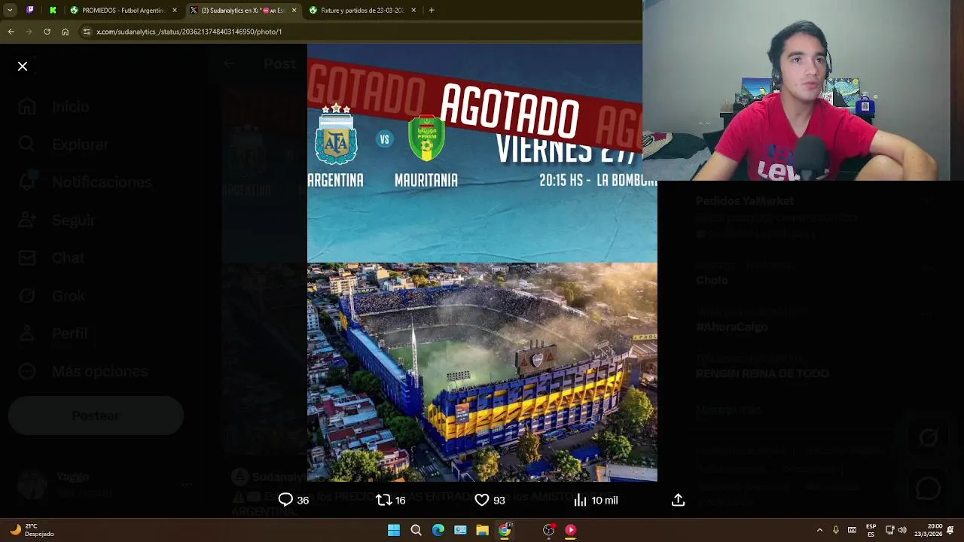Screen dimensions: 964x542
Task: Open Perfil in the X sidebar
Action: click(x=53, y=333)
